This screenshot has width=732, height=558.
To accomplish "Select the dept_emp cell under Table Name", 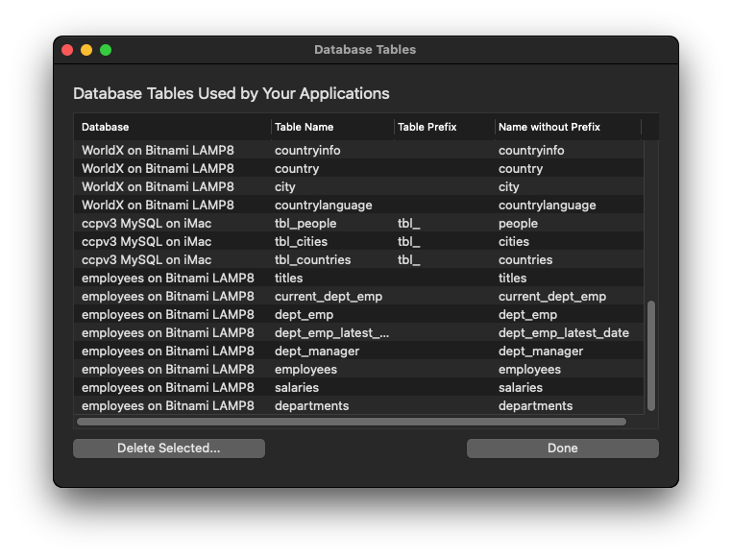I will click(304, 314).
